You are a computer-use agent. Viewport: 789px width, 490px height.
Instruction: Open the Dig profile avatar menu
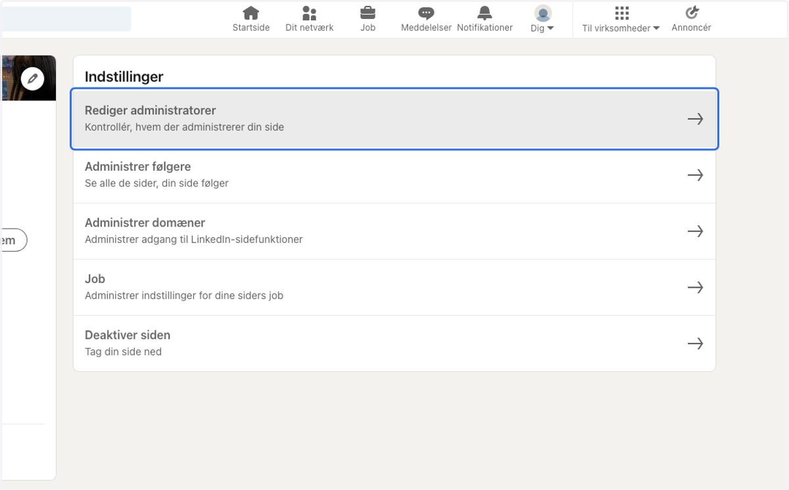(x=542, y=19)
